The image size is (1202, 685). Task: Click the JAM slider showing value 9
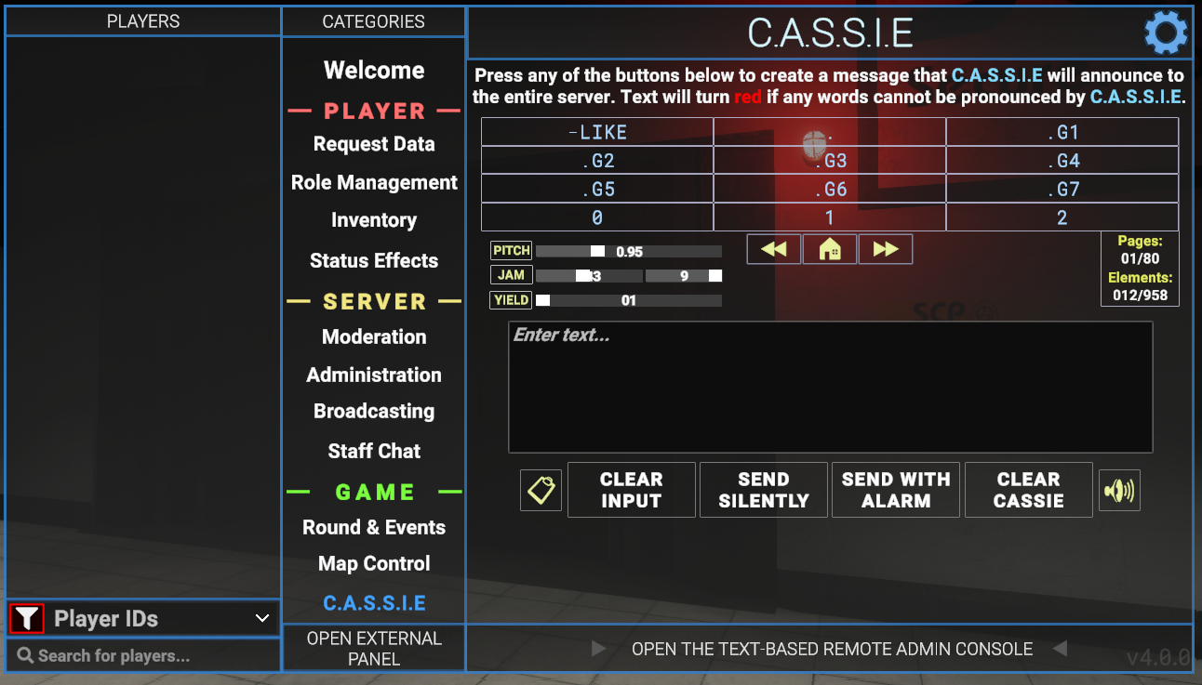(x=684, y=276)
